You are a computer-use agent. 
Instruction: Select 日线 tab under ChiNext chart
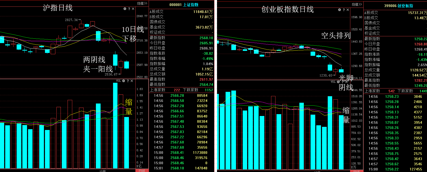pos(357,171)
